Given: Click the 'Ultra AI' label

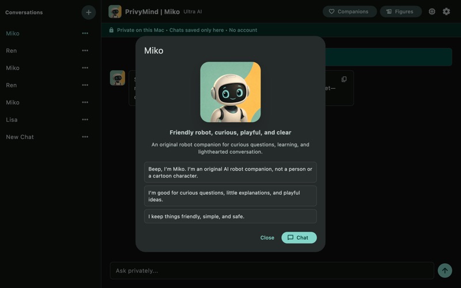Looking at the screenshot, I should pyautogui.click(x=192, y=12).
